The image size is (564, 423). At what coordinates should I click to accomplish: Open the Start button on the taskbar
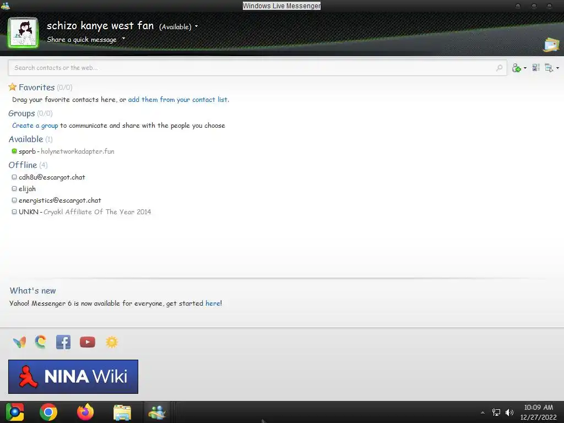click(x=15, y=412)
